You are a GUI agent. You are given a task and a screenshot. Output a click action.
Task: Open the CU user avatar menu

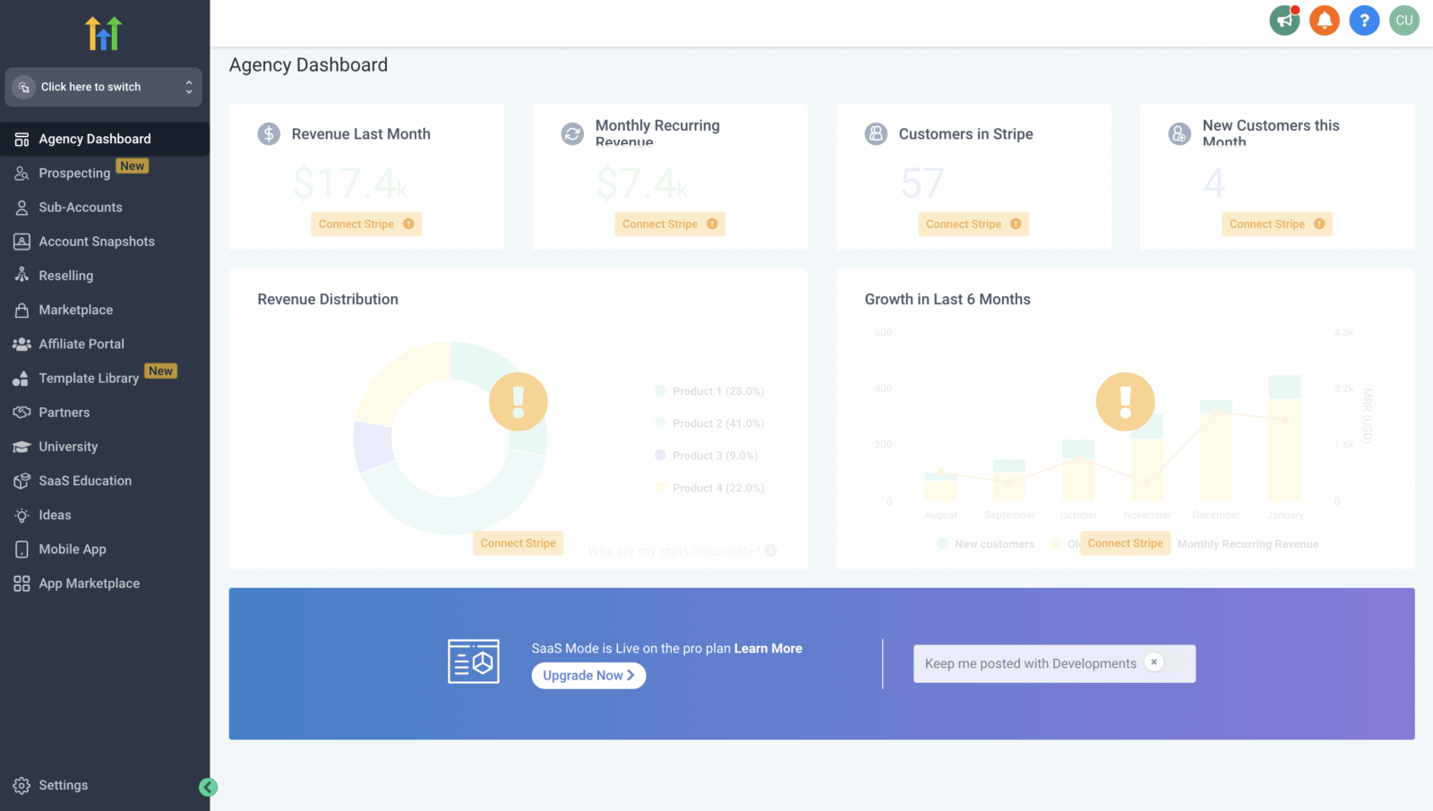[1403, 20]
